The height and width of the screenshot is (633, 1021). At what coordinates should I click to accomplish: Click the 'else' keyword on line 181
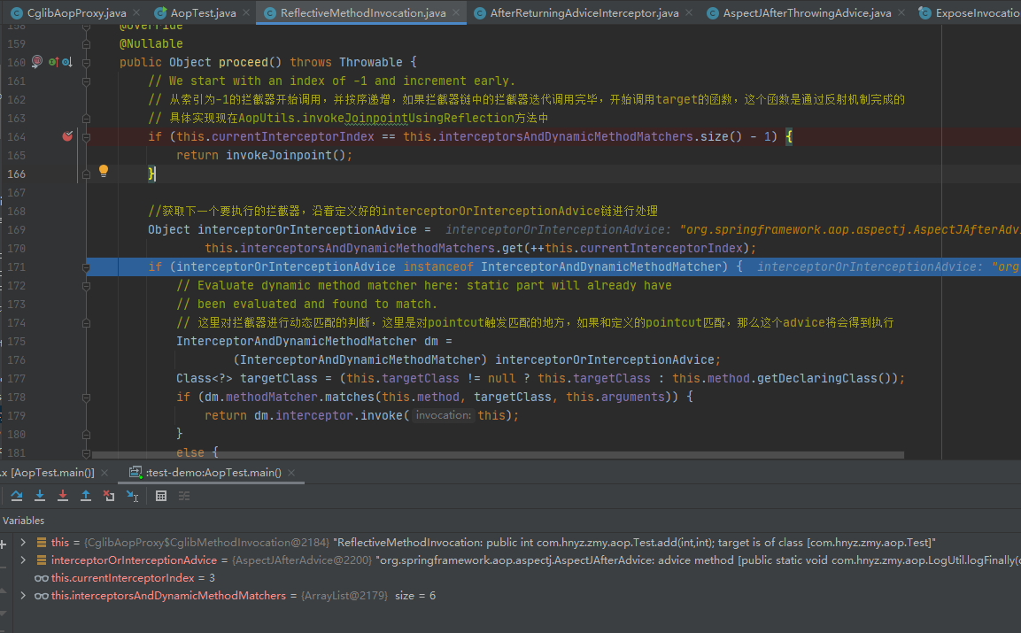coord(190,452)
